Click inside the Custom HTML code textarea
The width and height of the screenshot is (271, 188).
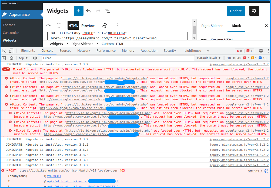pyautogui.click(x=118, y=36)
